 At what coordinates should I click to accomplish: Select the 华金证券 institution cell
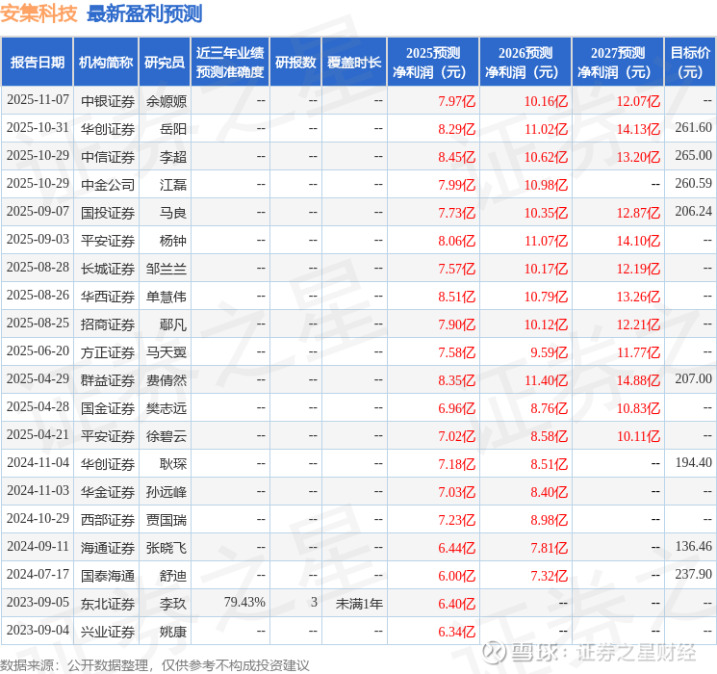[108, 491]
